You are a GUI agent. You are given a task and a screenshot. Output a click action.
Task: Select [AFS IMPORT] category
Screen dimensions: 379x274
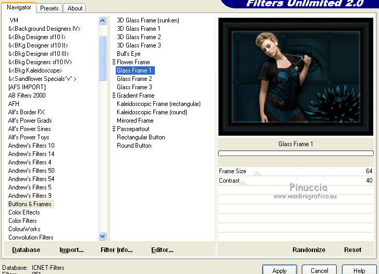27,87
